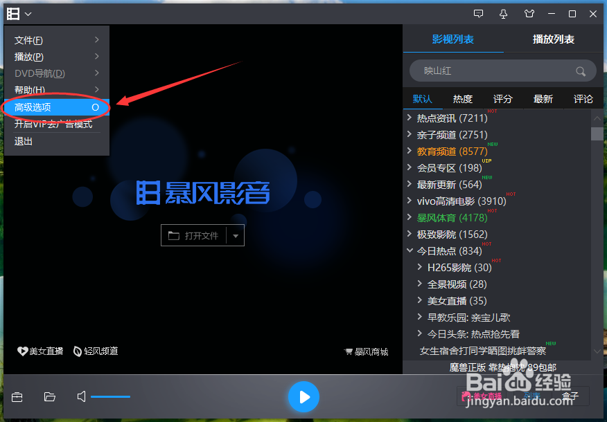Open the Baofeng main menu logo icon
607x422 pixels.
coord(13,14)
